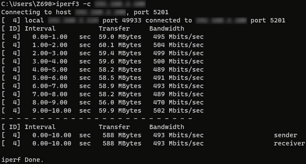Click the 4.00-5.00 interval text

50,69
